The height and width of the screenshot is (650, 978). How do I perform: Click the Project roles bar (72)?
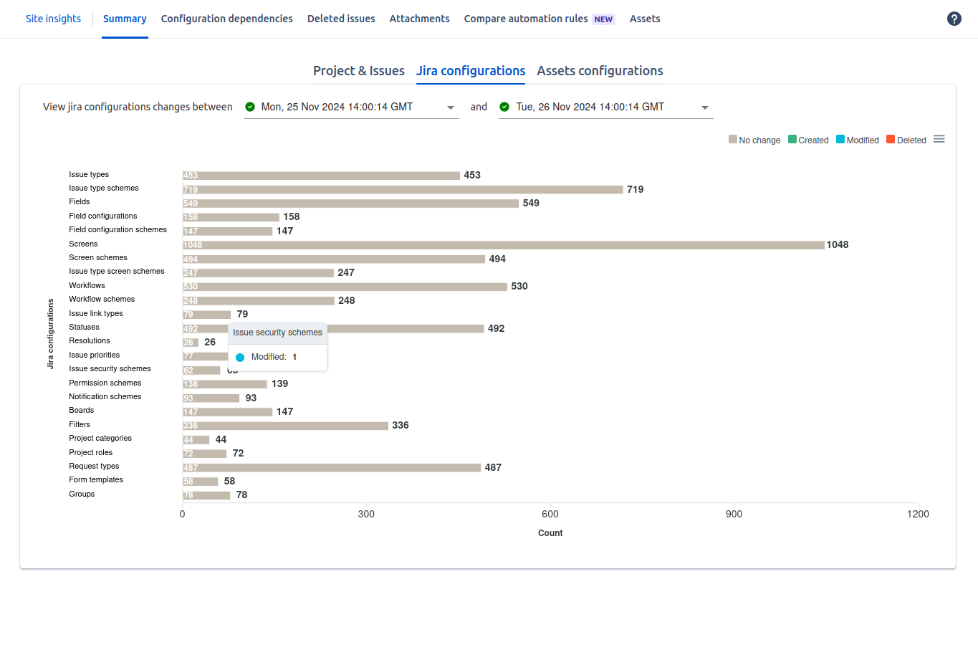[205, 454]
